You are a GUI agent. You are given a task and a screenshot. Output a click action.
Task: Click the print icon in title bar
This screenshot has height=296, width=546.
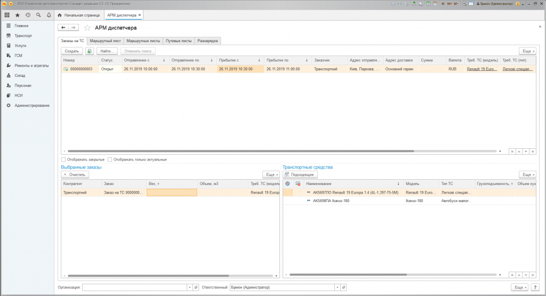(x=399, y=4)
